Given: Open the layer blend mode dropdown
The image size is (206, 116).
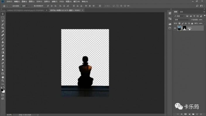Looking at the screenshot, I should (182, 20).
